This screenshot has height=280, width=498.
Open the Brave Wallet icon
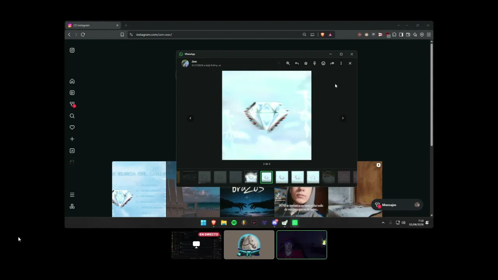coord(408,35)
